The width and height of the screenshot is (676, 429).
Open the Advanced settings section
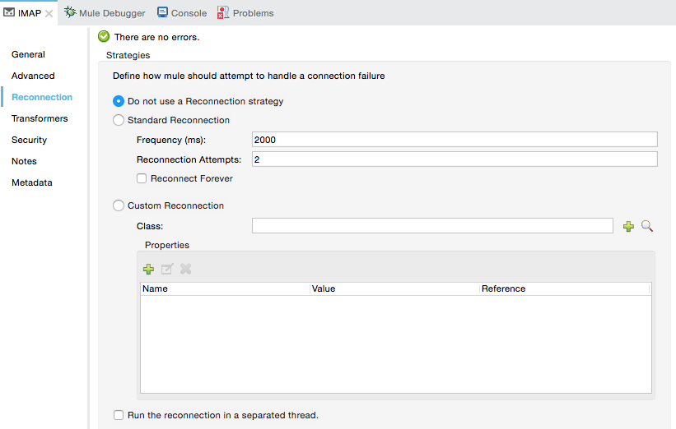pyautogui.click(x=33, y=76)
